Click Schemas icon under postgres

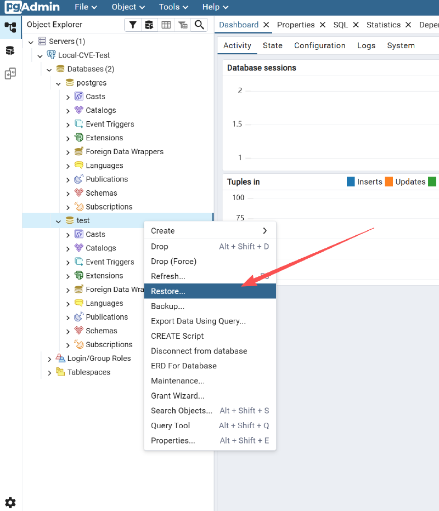(x=79, y=192)
